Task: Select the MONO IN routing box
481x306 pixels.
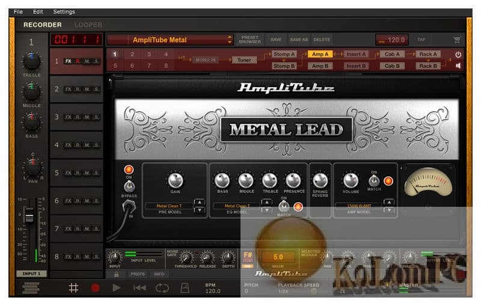Action: [x=206, y=60]
